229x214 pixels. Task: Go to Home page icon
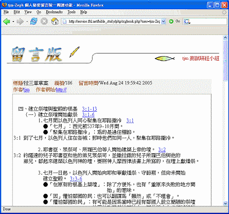(x=55, y=21)
